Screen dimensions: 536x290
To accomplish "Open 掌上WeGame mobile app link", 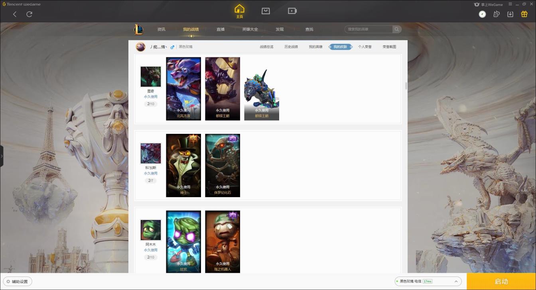I will tap(489, 4).
